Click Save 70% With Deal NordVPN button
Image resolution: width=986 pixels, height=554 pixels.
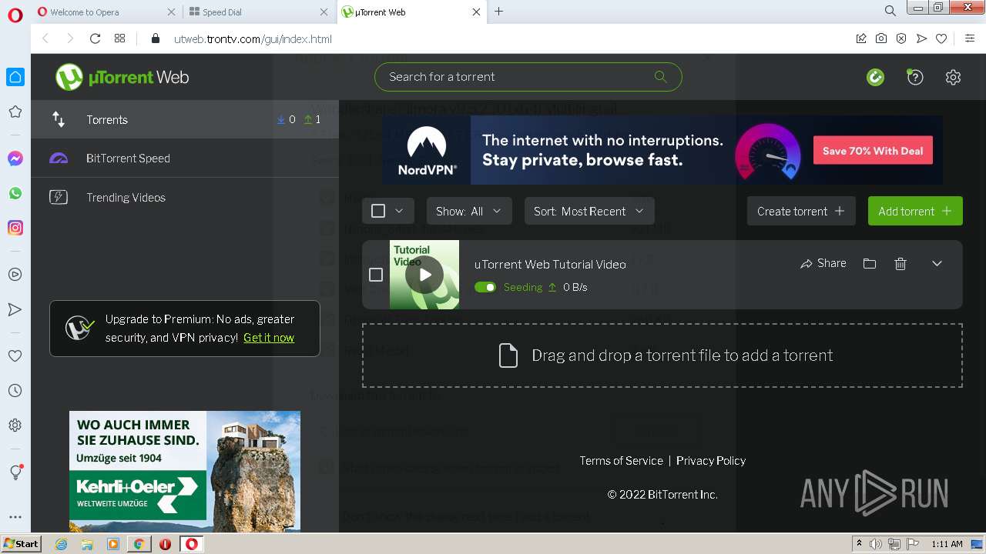tap(873, 151)
